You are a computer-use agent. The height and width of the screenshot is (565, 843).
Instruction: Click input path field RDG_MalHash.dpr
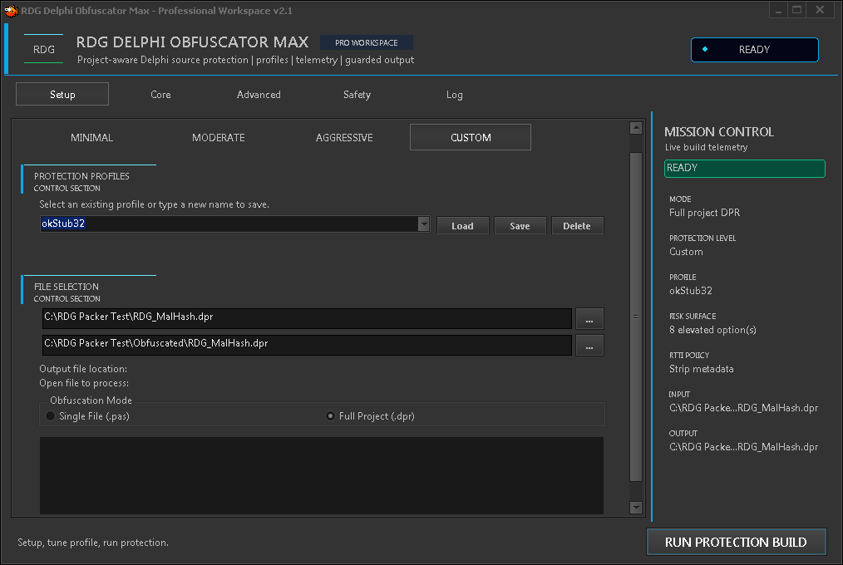tap(307, 318)
